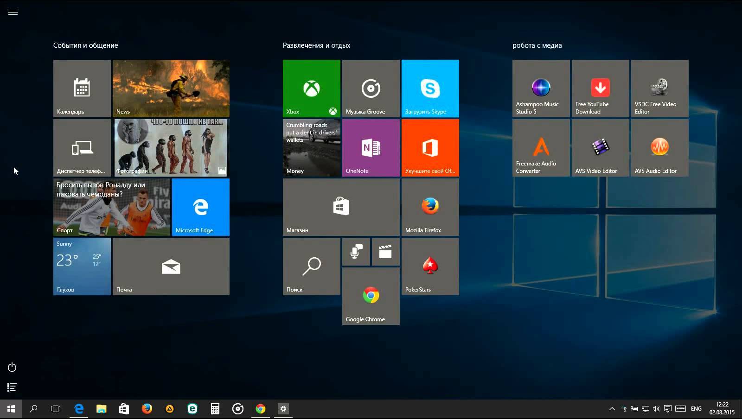The image size is (742, 419).
Task: Open the Action Center notifications icon
Action: 668,409
